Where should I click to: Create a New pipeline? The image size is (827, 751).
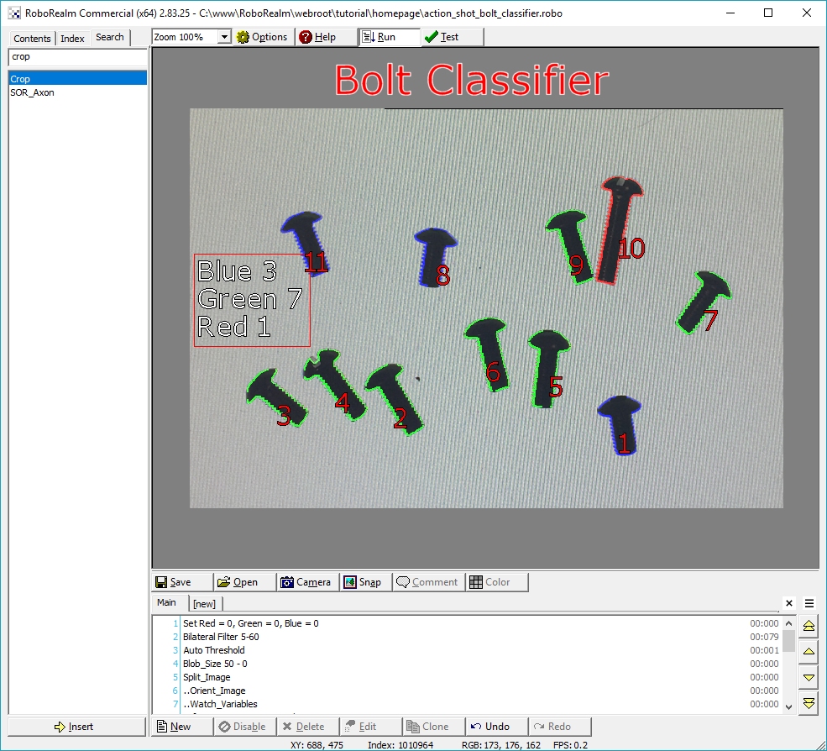174,727
